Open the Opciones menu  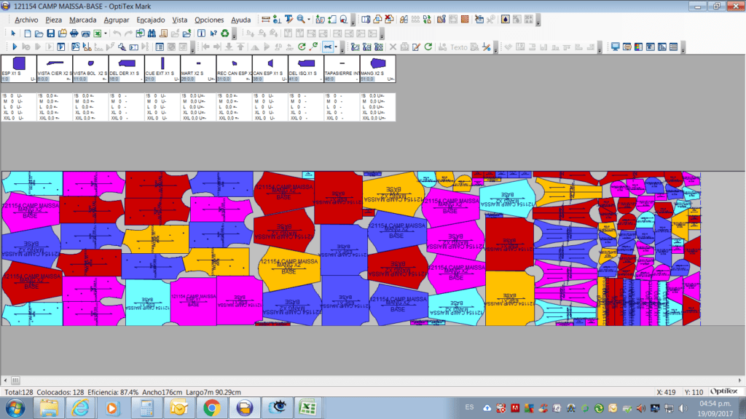(x=209, y=20)
